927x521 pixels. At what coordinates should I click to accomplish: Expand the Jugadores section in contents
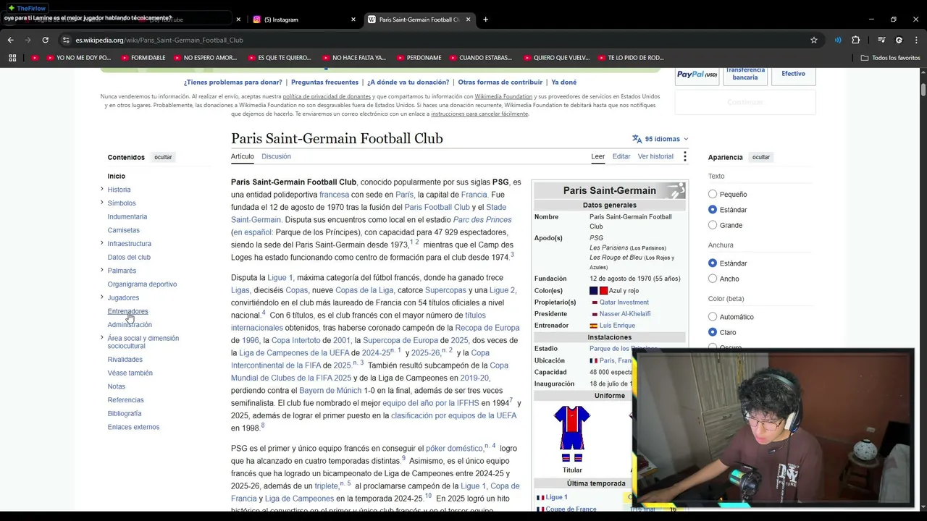pos(101,297)
